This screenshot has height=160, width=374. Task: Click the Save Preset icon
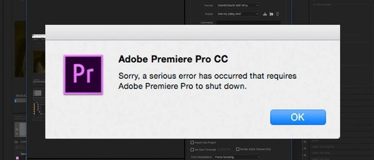(265, 14)
